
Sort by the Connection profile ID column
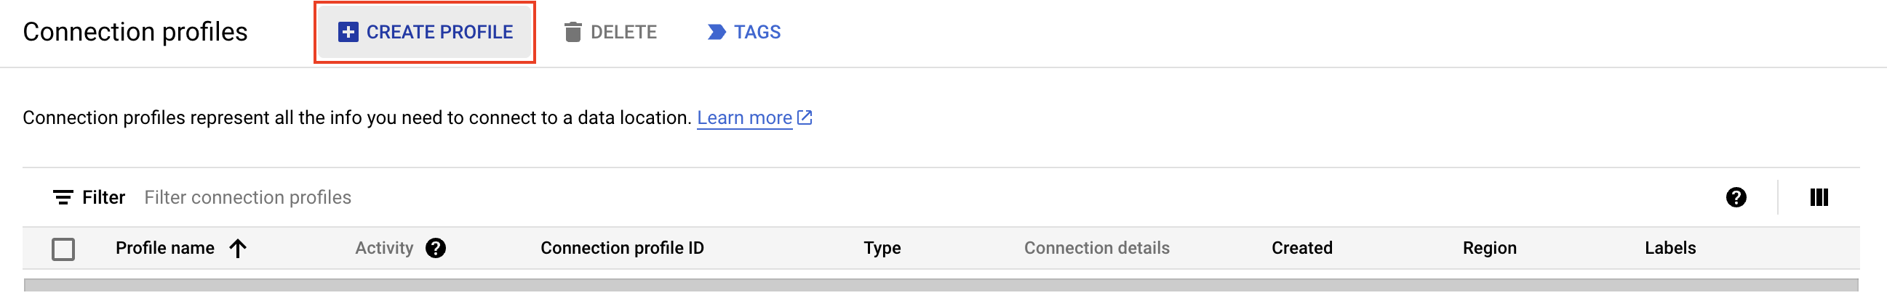[x=622, y=248]
